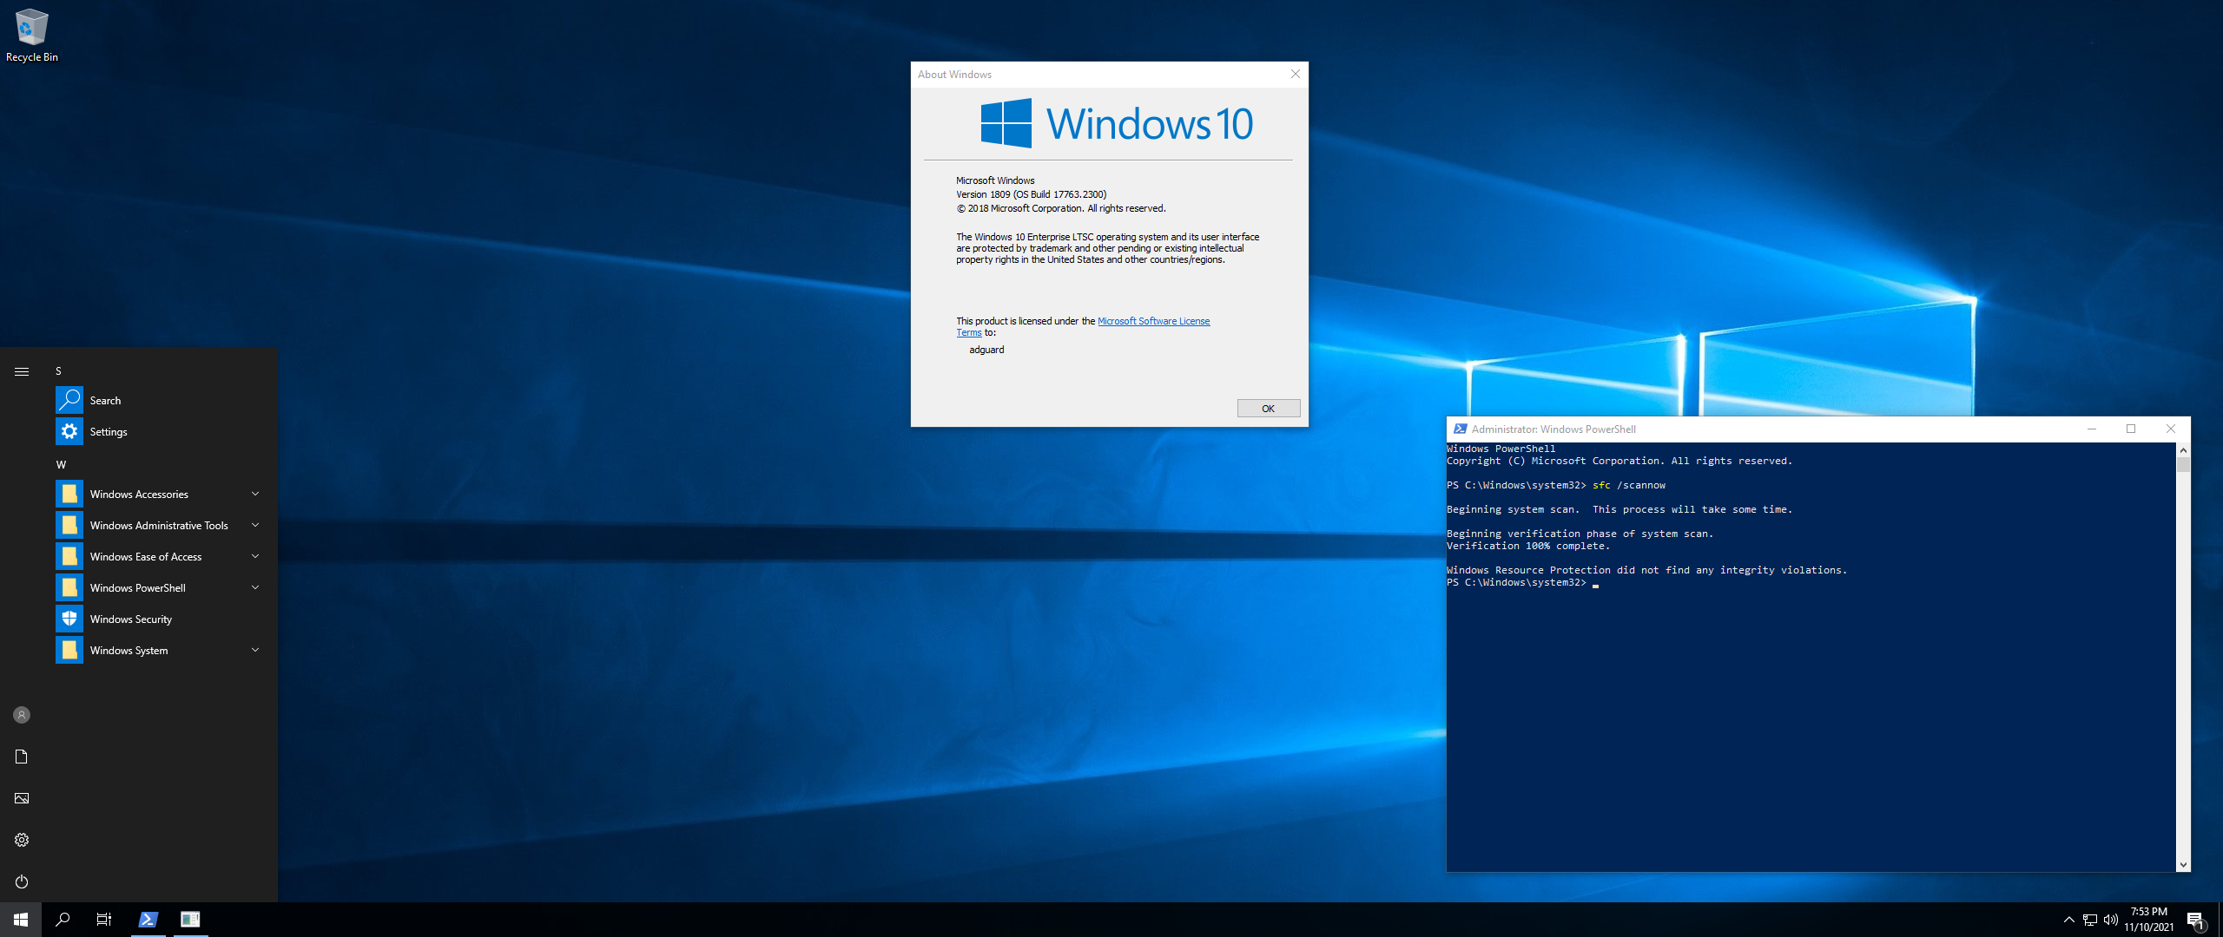Click the Windows Start button on taskbar

21,920
